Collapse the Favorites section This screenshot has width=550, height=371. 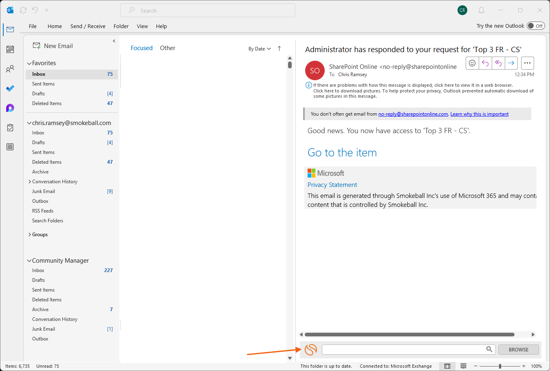coord(29,63)
